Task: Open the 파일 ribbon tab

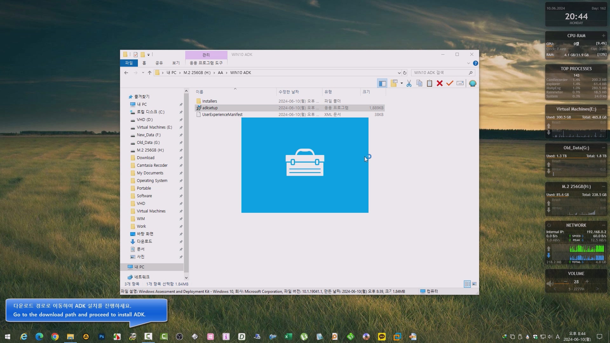Action: pos(129,63)
